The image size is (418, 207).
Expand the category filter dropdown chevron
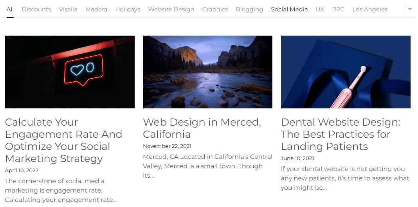pyautogui.click(x=410, y=9)
